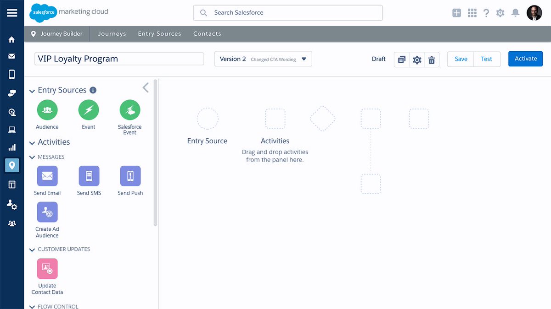Click the activity panel scrollbar
551x309 pixels.
click(x=155, y=153)
